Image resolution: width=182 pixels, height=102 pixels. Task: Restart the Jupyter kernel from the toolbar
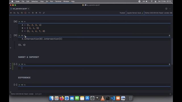pyautogui.click(x=22, y=13)
